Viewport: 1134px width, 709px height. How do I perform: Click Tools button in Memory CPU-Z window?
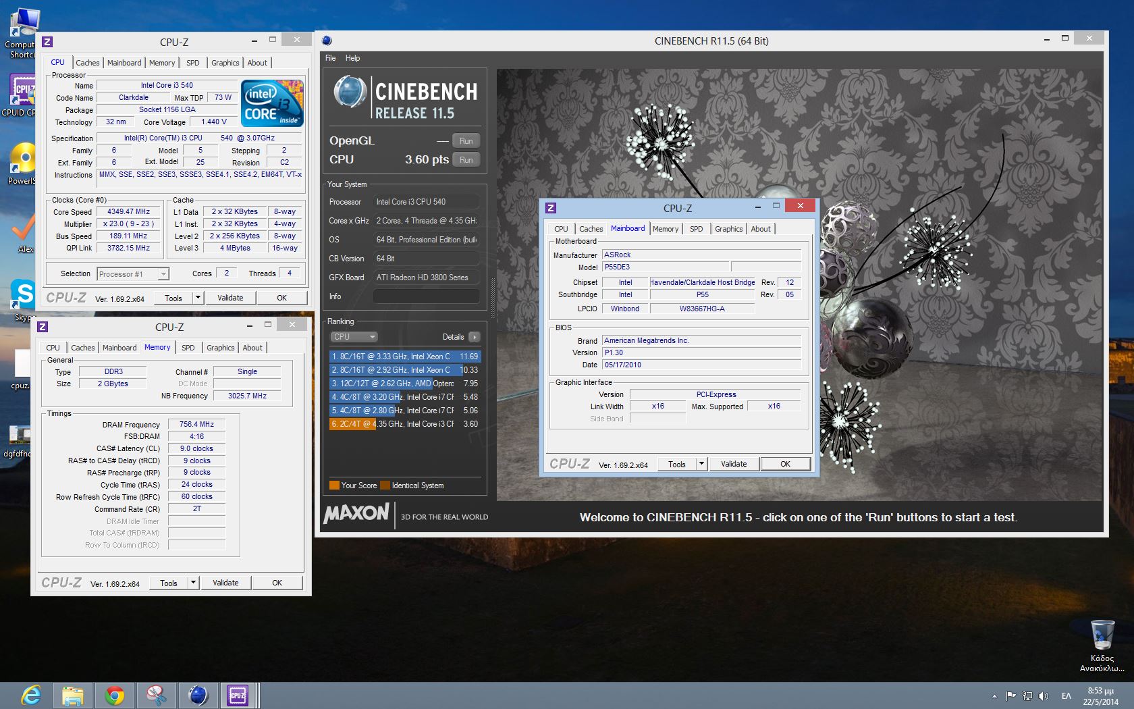point(169,583)
